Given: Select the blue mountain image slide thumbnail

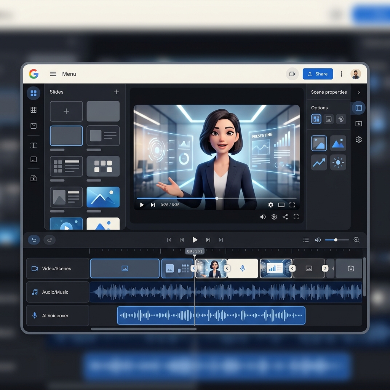Looking at the screenshot, I should 103,197.
